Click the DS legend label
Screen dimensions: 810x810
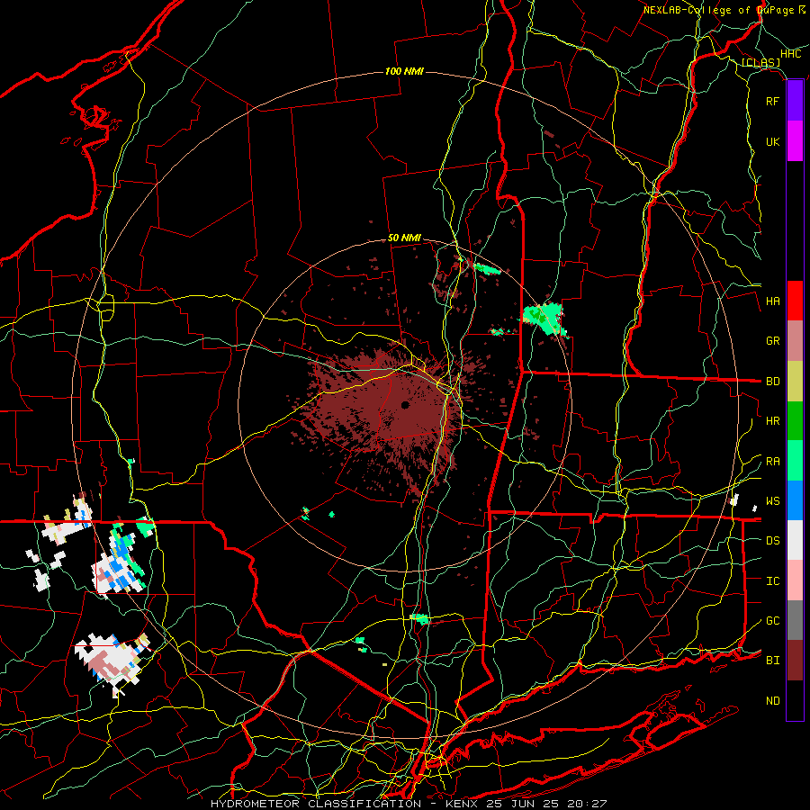(772, 541)
